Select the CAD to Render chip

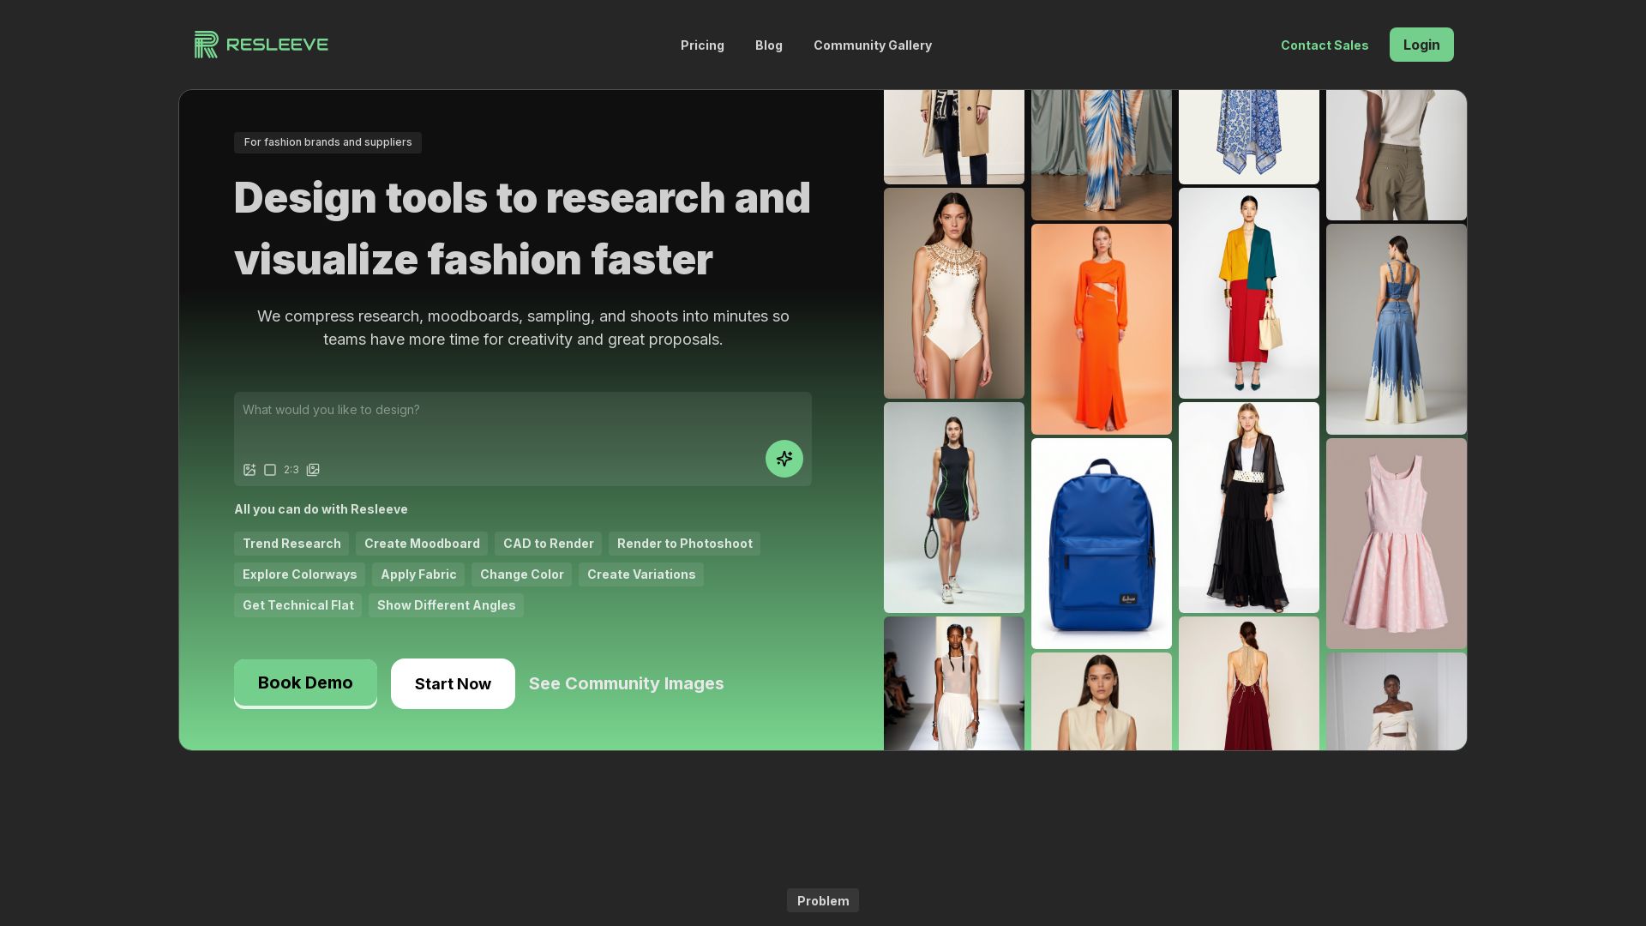[548, 544]
